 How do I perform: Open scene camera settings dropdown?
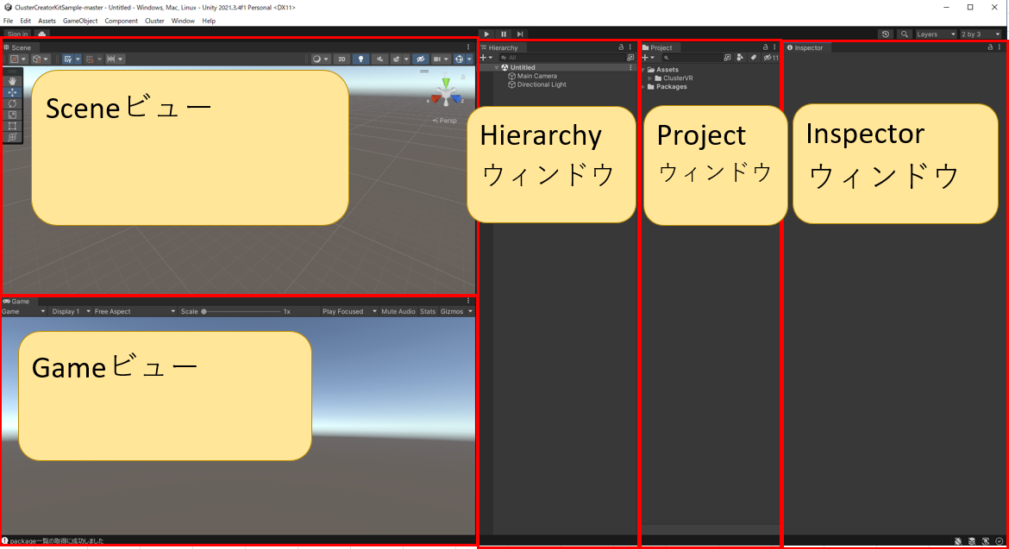[441, 59]
